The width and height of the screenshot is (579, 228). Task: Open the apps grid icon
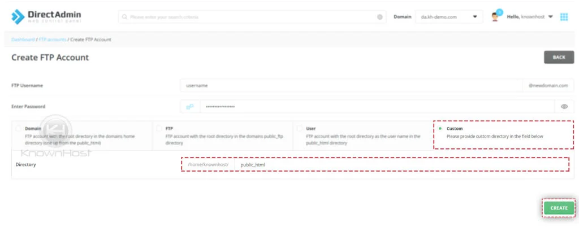[x=563, y=17]
